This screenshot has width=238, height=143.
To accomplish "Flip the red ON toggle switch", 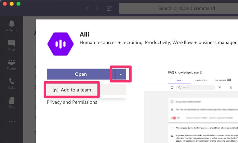I will pyautogui.click(x=173, y=118).
